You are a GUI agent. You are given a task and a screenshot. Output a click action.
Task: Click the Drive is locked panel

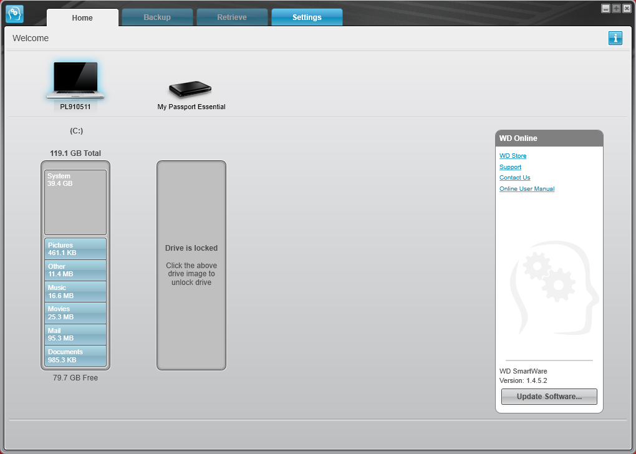(191, 265)
